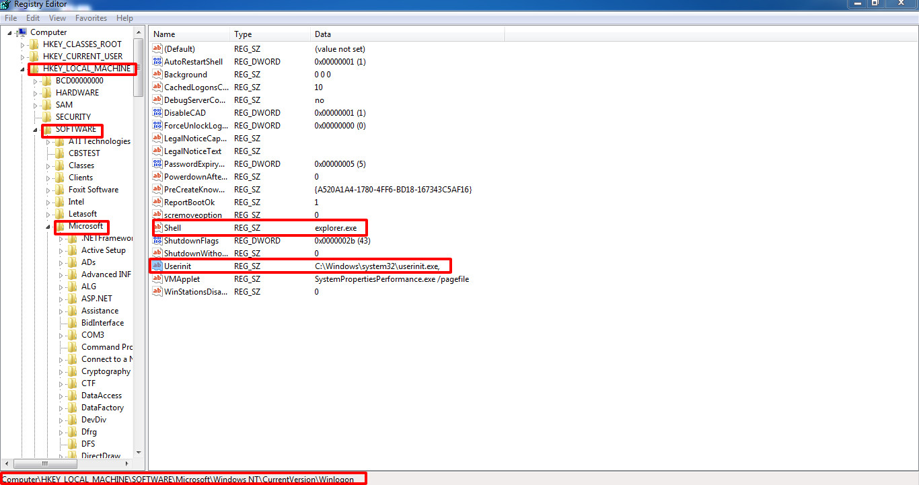The height and width of the screenshot is (485, 919).
Task: Click the C:\Windows\system32\userinit.exe, data
Action: click(377, 266)
